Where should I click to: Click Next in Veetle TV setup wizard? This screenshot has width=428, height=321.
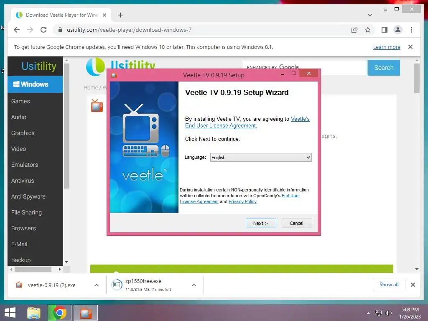click(x=261, y=223)
